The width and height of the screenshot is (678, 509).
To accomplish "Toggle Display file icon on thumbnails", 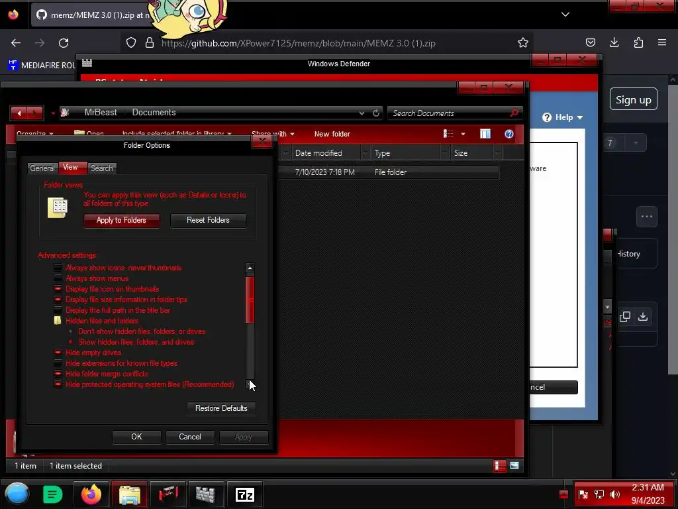I will click(x=58, y=289).
